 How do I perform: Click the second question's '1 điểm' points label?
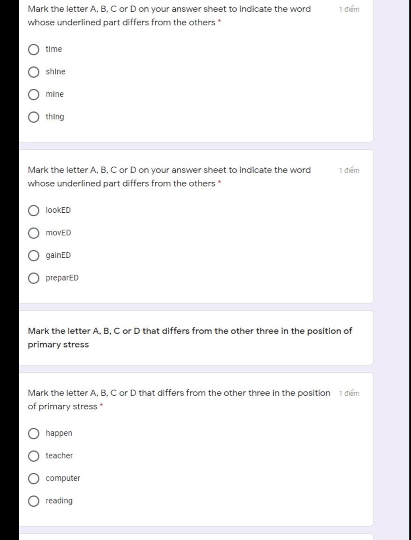pyautogui.click(x=349, y=170)
